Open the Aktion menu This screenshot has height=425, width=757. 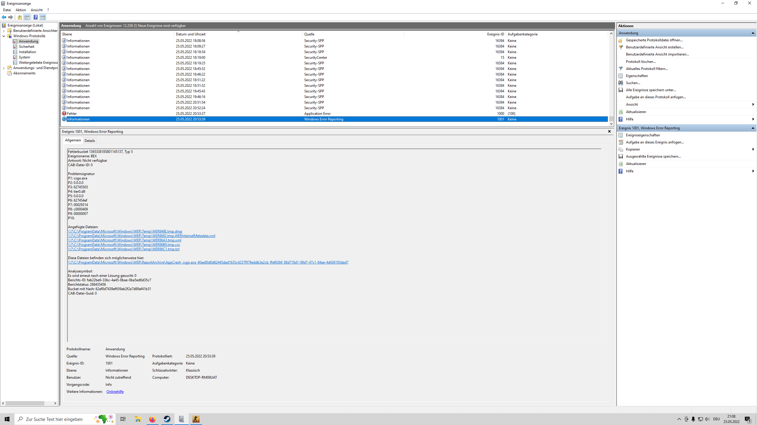(21, 10)
